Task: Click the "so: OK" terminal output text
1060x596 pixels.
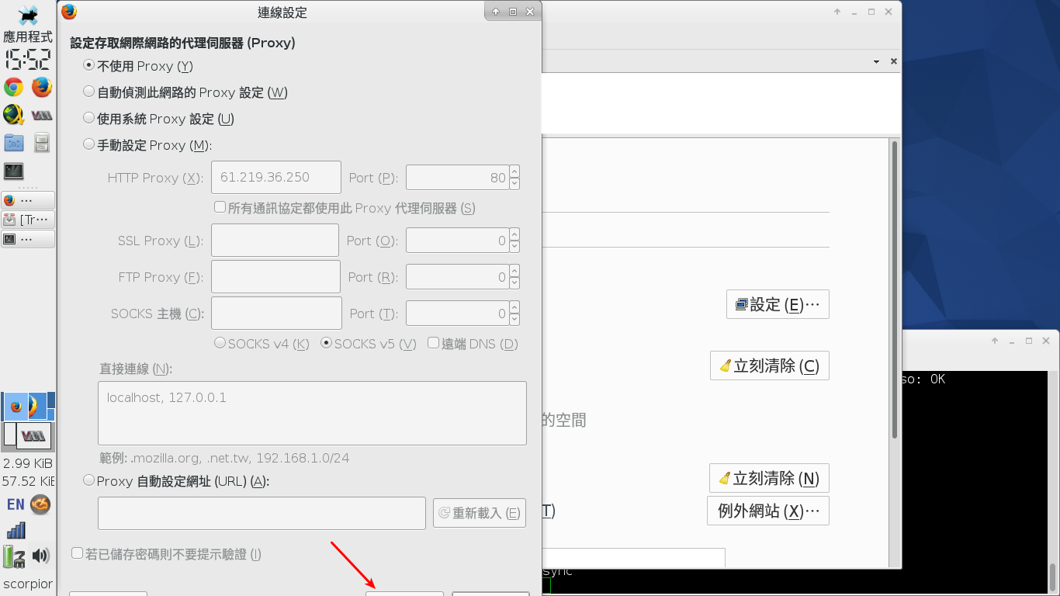Action: coord(924,379)
